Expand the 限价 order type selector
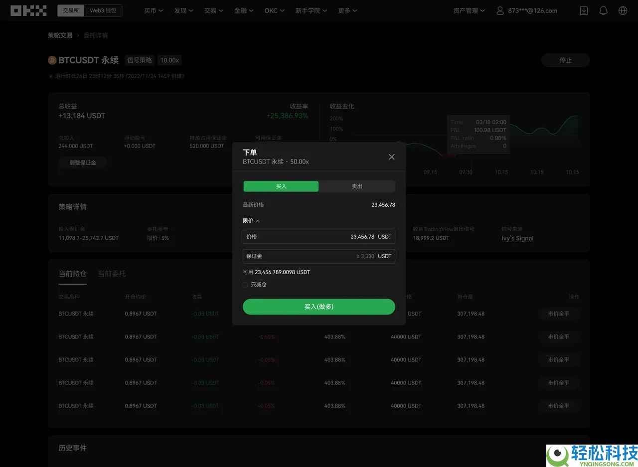Image resolution: width=638 pixels, height=467 pixels. 251,221
